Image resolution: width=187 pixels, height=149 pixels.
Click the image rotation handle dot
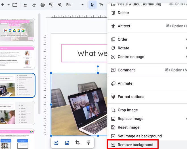tap(98, 66)
